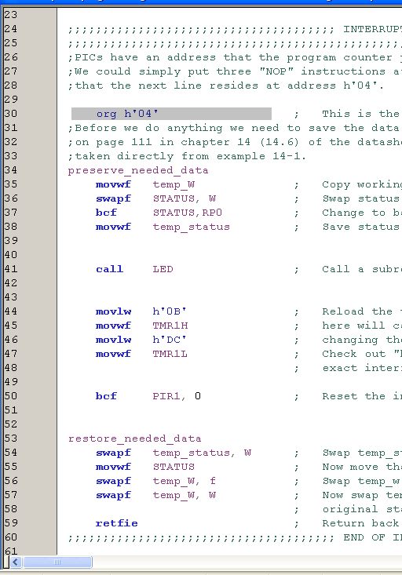The image size is (402, 575).
Task: Click the 'preserve_needed_data' label
Action: coord(138,170)
